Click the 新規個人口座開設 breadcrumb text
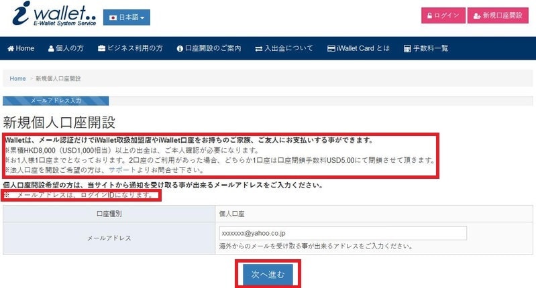The image size is (536, 288). pyautogui.click(x=58, y=78)
